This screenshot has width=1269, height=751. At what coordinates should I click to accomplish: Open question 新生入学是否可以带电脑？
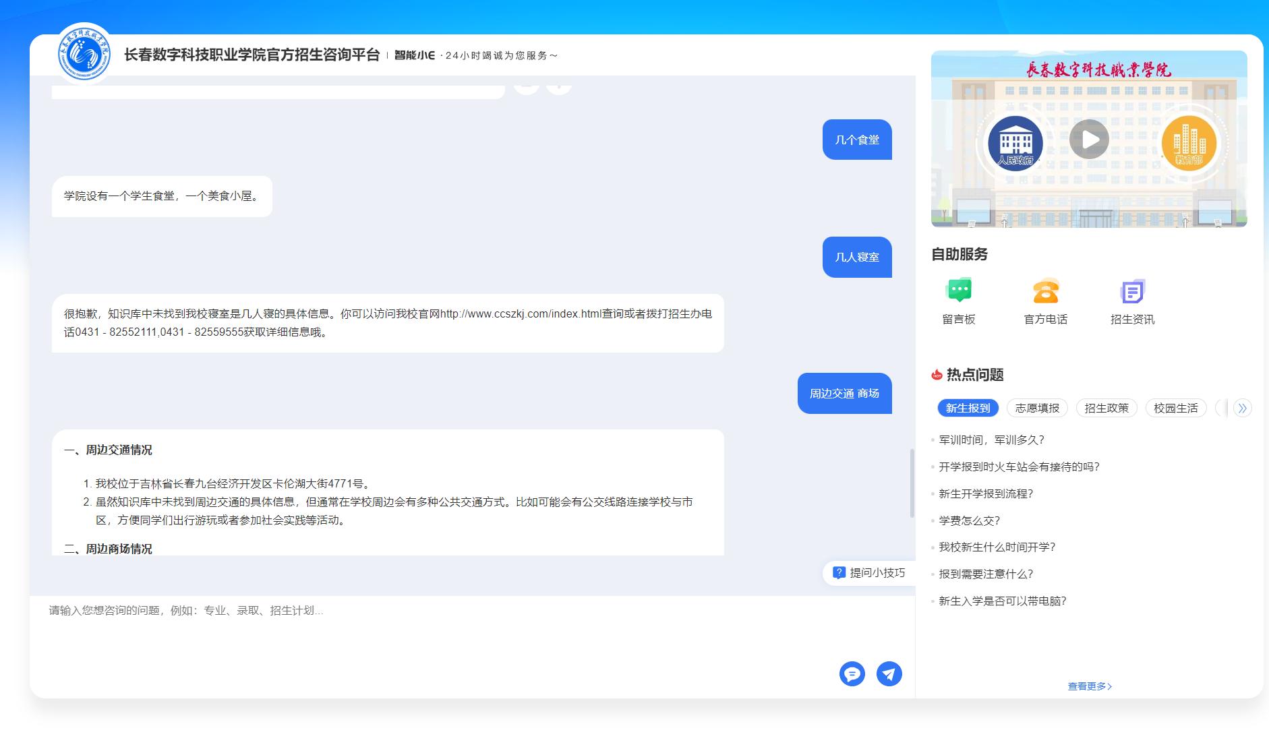coord(1003,601)
